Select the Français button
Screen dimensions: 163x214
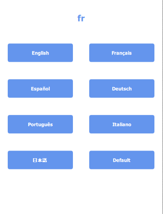tap(122, 53)
